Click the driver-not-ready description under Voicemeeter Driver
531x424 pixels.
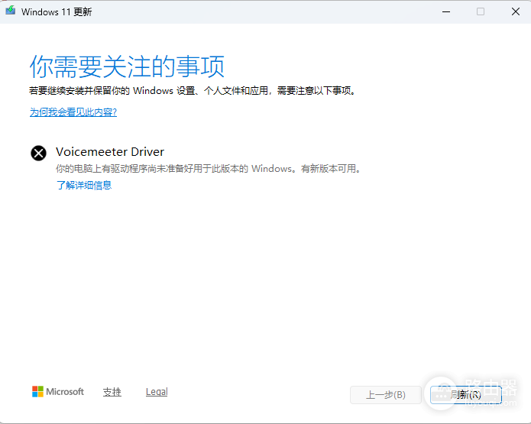pos(208,168)
